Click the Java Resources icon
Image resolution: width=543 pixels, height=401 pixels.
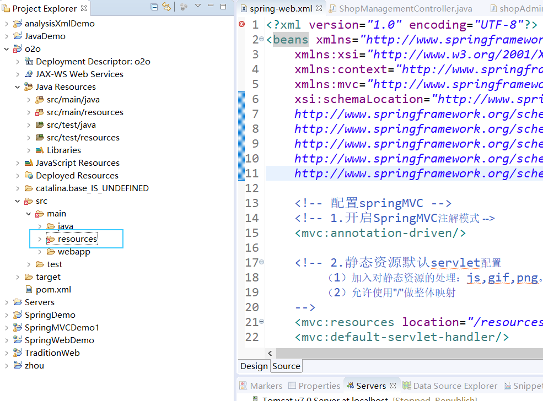(x=29, y=87)
